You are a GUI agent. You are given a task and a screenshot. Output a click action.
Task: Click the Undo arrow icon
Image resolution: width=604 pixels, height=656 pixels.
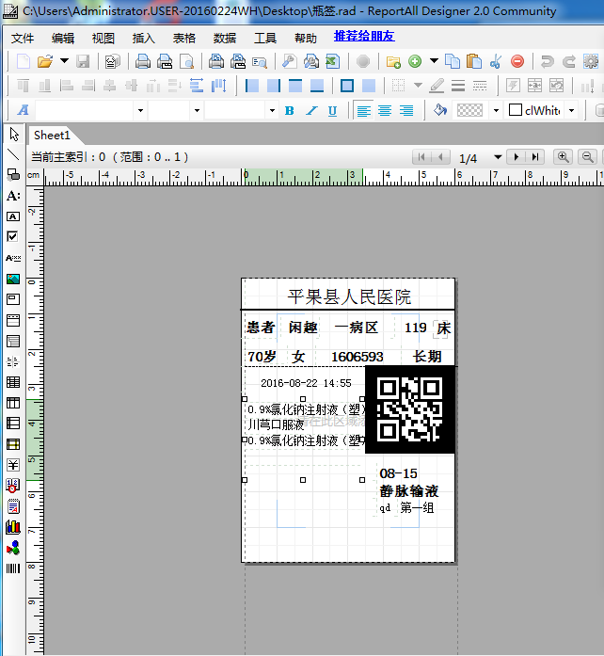[x=547, y=61]
